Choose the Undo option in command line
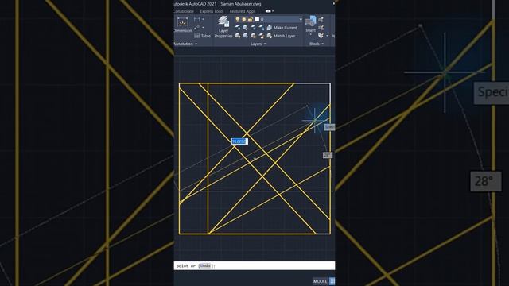This screenshot has width=509, height=286. pos(205,265)
